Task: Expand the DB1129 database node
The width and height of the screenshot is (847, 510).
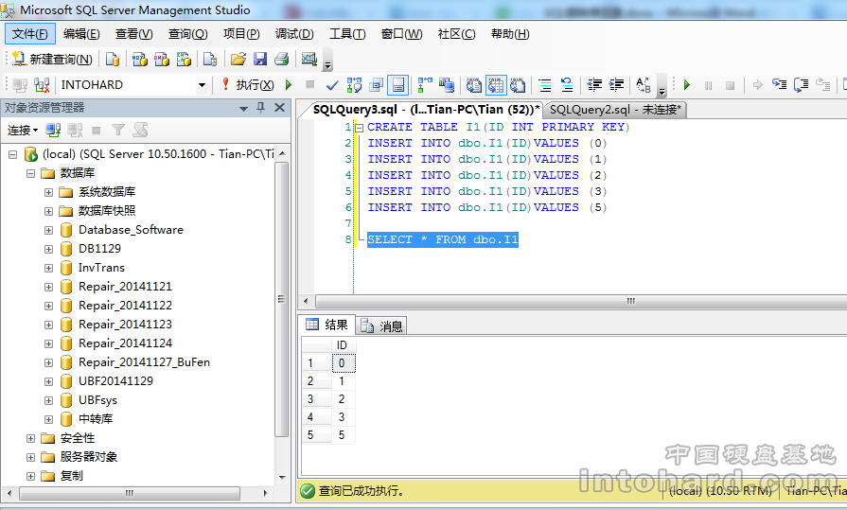Action: coord(48,249)
